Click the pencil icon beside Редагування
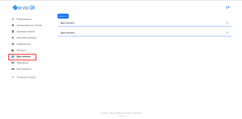The height and width of the screenshot is (119, 242). click(13, 19)
